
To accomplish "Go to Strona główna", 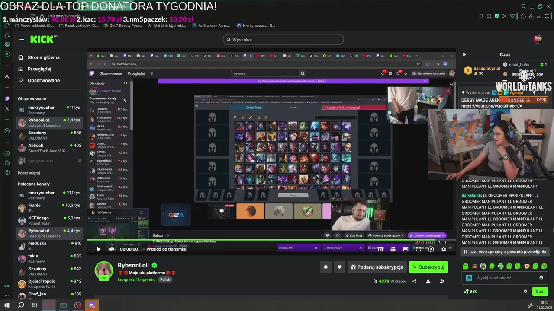I will [x=43, y=57].
